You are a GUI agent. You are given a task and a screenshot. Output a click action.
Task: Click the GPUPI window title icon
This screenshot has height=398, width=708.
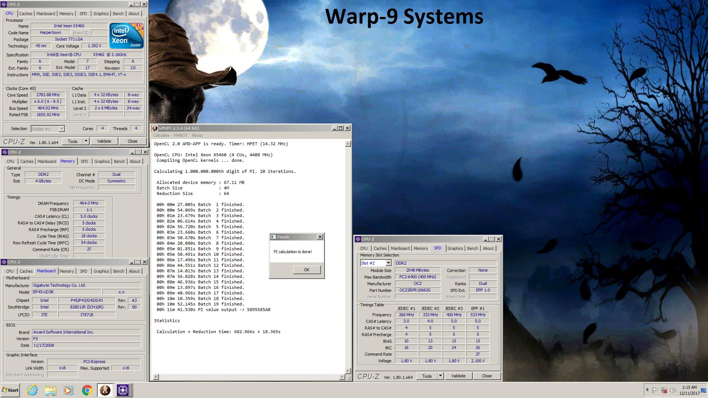point(155,128)
